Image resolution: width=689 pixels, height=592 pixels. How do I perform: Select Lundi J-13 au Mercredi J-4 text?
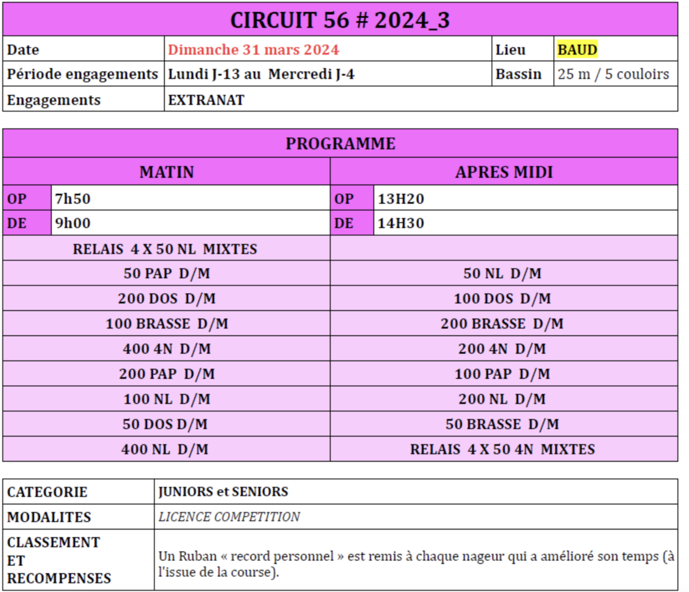pos(261,74)
